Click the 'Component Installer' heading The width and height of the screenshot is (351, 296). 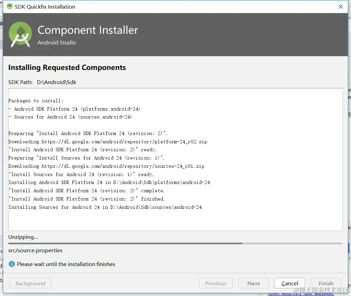[x=88, y=30]
